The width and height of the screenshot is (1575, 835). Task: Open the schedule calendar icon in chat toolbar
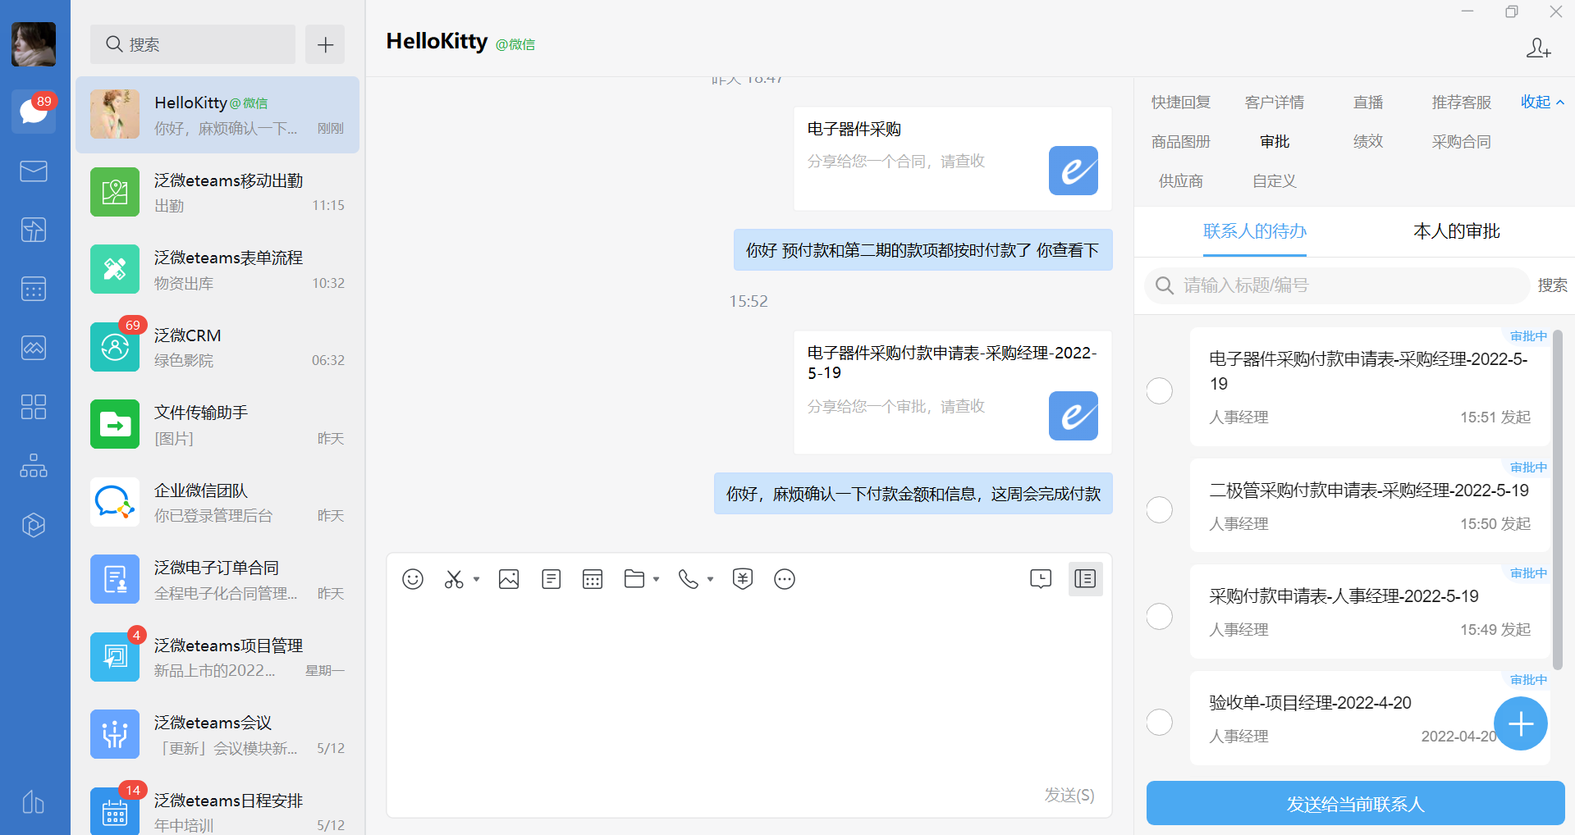[593, 579]
